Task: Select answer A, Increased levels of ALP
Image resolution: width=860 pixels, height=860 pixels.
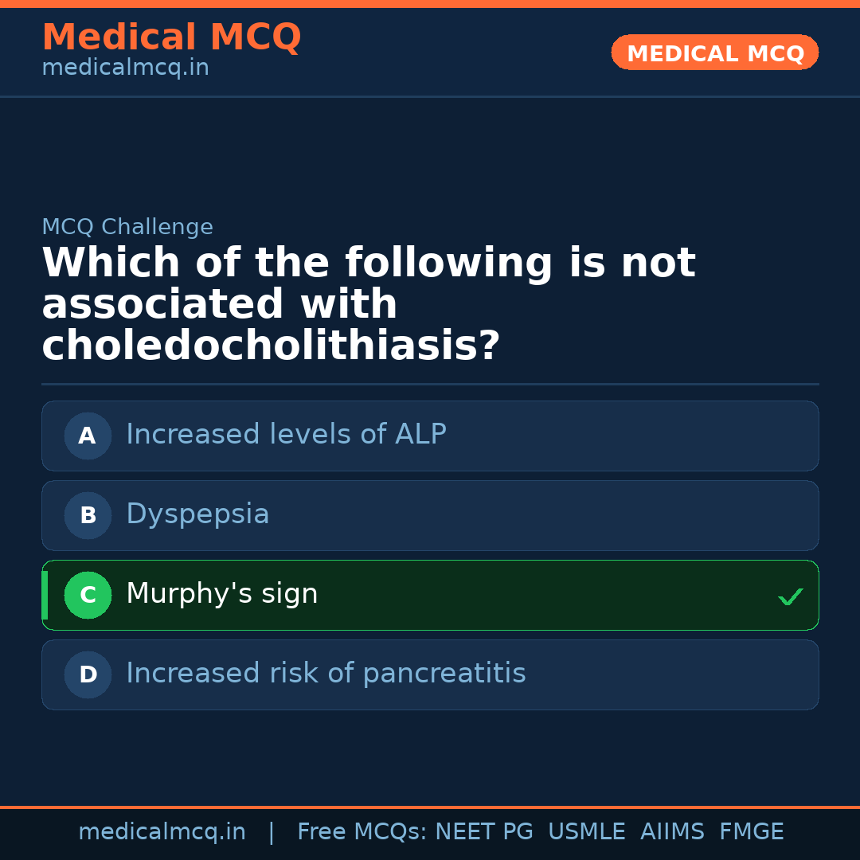Action: [x=430, y=436]
